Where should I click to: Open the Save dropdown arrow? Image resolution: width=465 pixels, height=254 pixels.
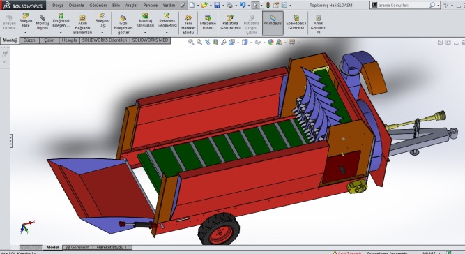click(x=223, y=6)
